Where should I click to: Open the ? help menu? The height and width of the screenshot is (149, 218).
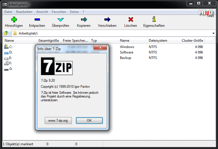(x=83, y=12)
